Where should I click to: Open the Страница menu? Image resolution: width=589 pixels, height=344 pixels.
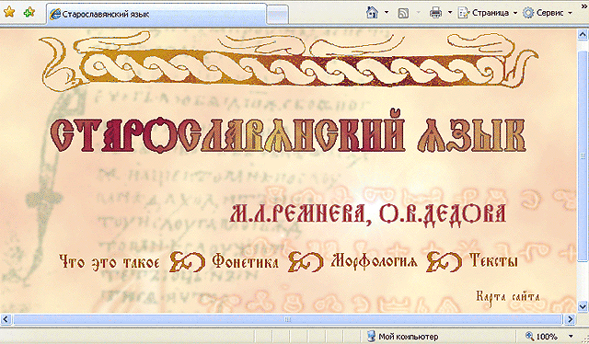488,13
